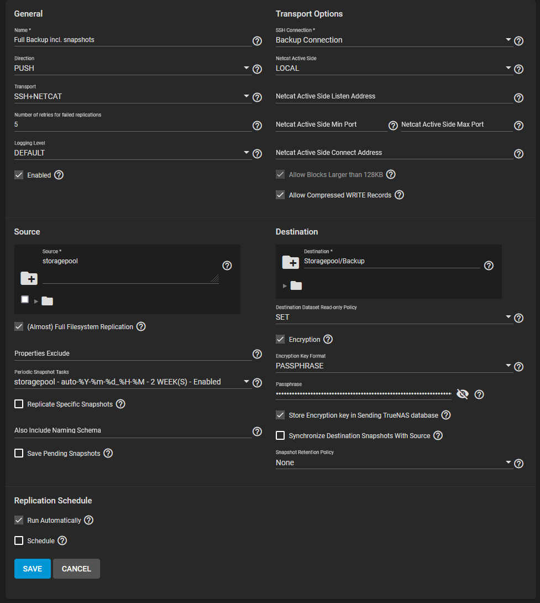Click the CANCEL button
The width and height of the screenshot is (540, 603).
point(76,569)
